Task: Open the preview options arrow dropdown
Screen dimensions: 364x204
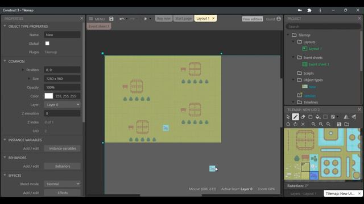Action: click(x=150, y=19)
